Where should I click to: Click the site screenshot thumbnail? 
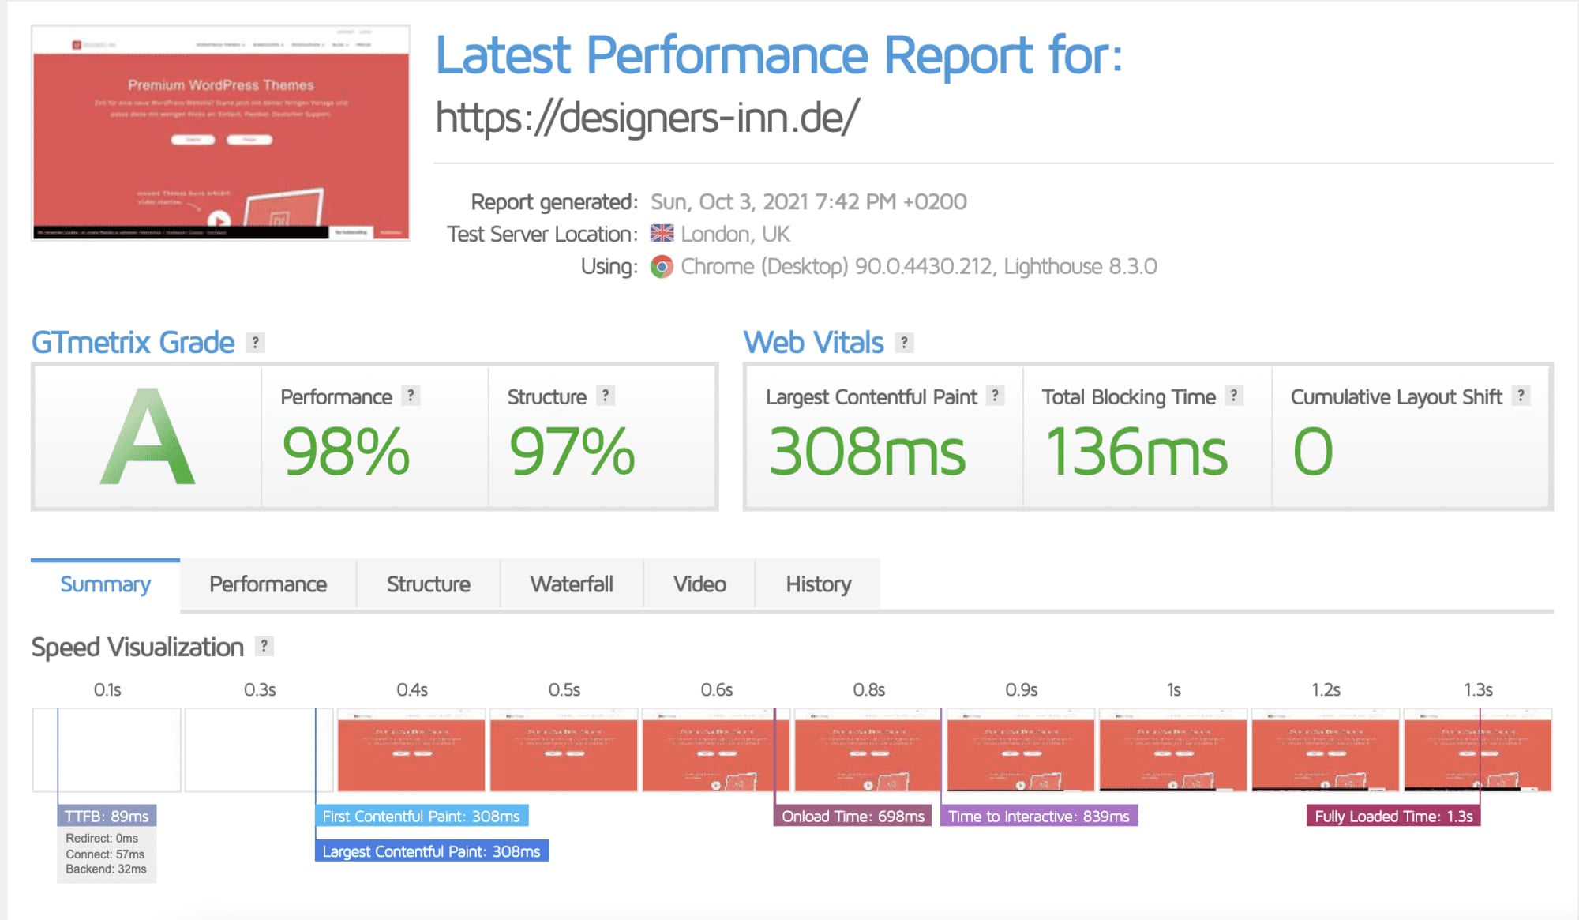(x=220, y=133)
